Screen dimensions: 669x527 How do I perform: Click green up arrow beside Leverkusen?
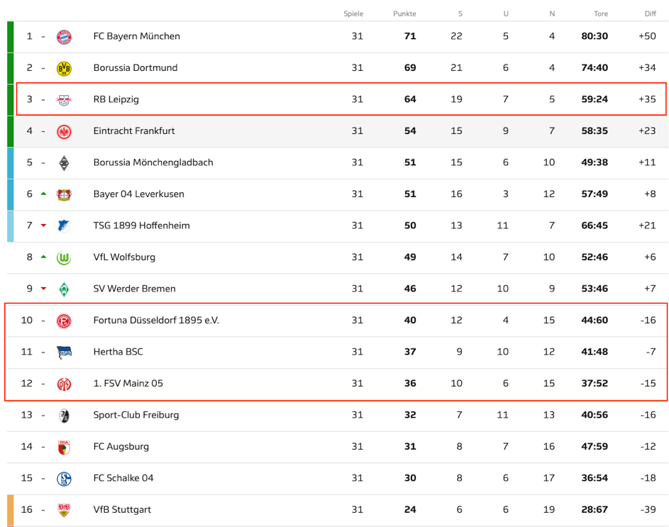pyautogui.click(x=43, y=194)
